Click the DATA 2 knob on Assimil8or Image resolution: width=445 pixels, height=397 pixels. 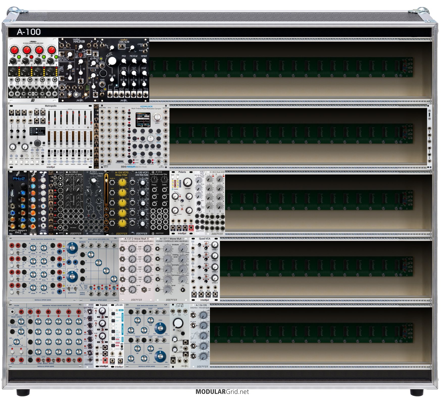click(x=151, y=138)
